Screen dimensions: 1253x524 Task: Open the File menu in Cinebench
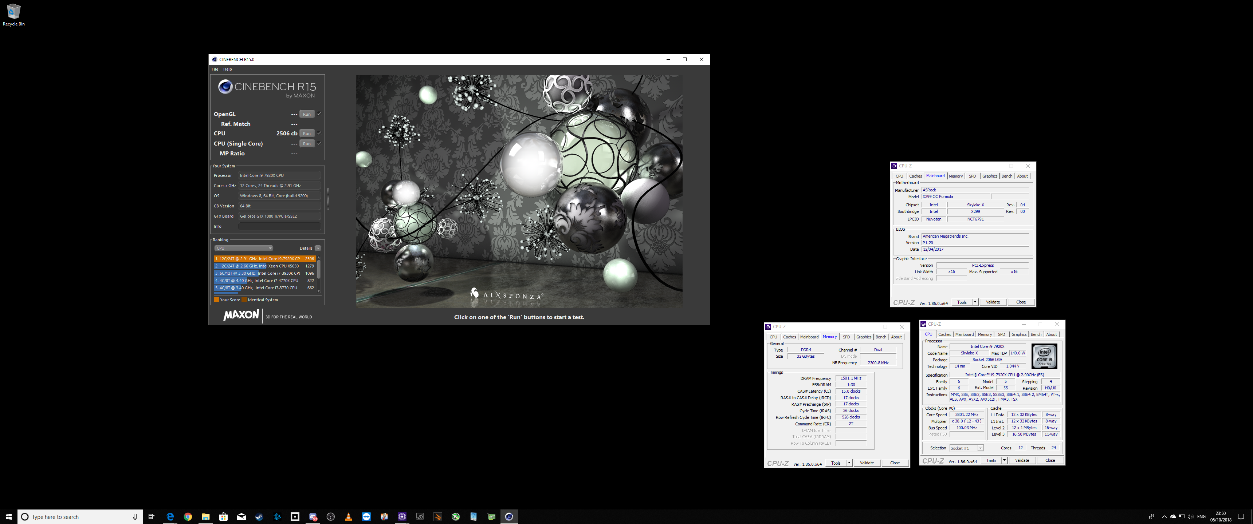pyautogui.click(x=215, y=69)
